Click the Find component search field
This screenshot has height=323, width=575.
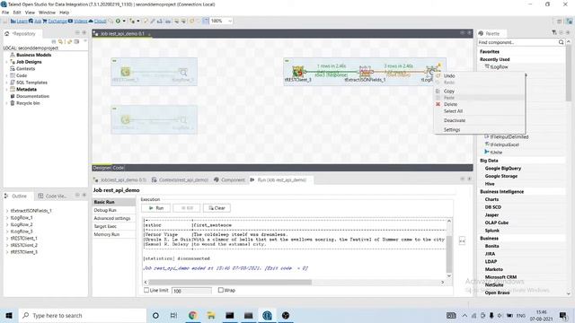click(x=517, y=42)
